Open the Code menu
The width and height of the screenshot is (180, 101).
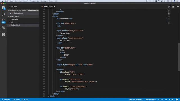(x=7, y=1)
